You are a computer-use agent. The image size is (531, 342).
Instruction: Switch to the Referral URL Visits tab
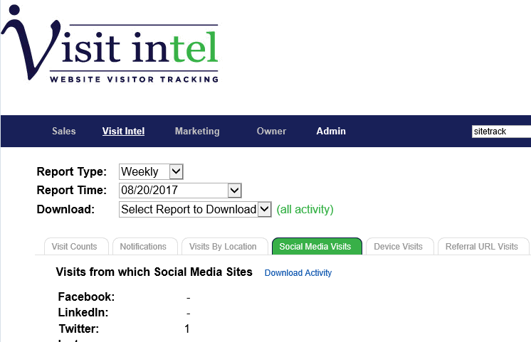[483, 247]
